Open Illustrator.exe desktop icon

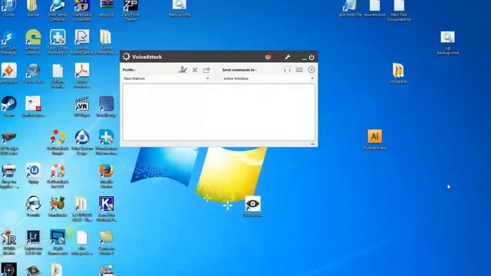click(x=374, y=140)
